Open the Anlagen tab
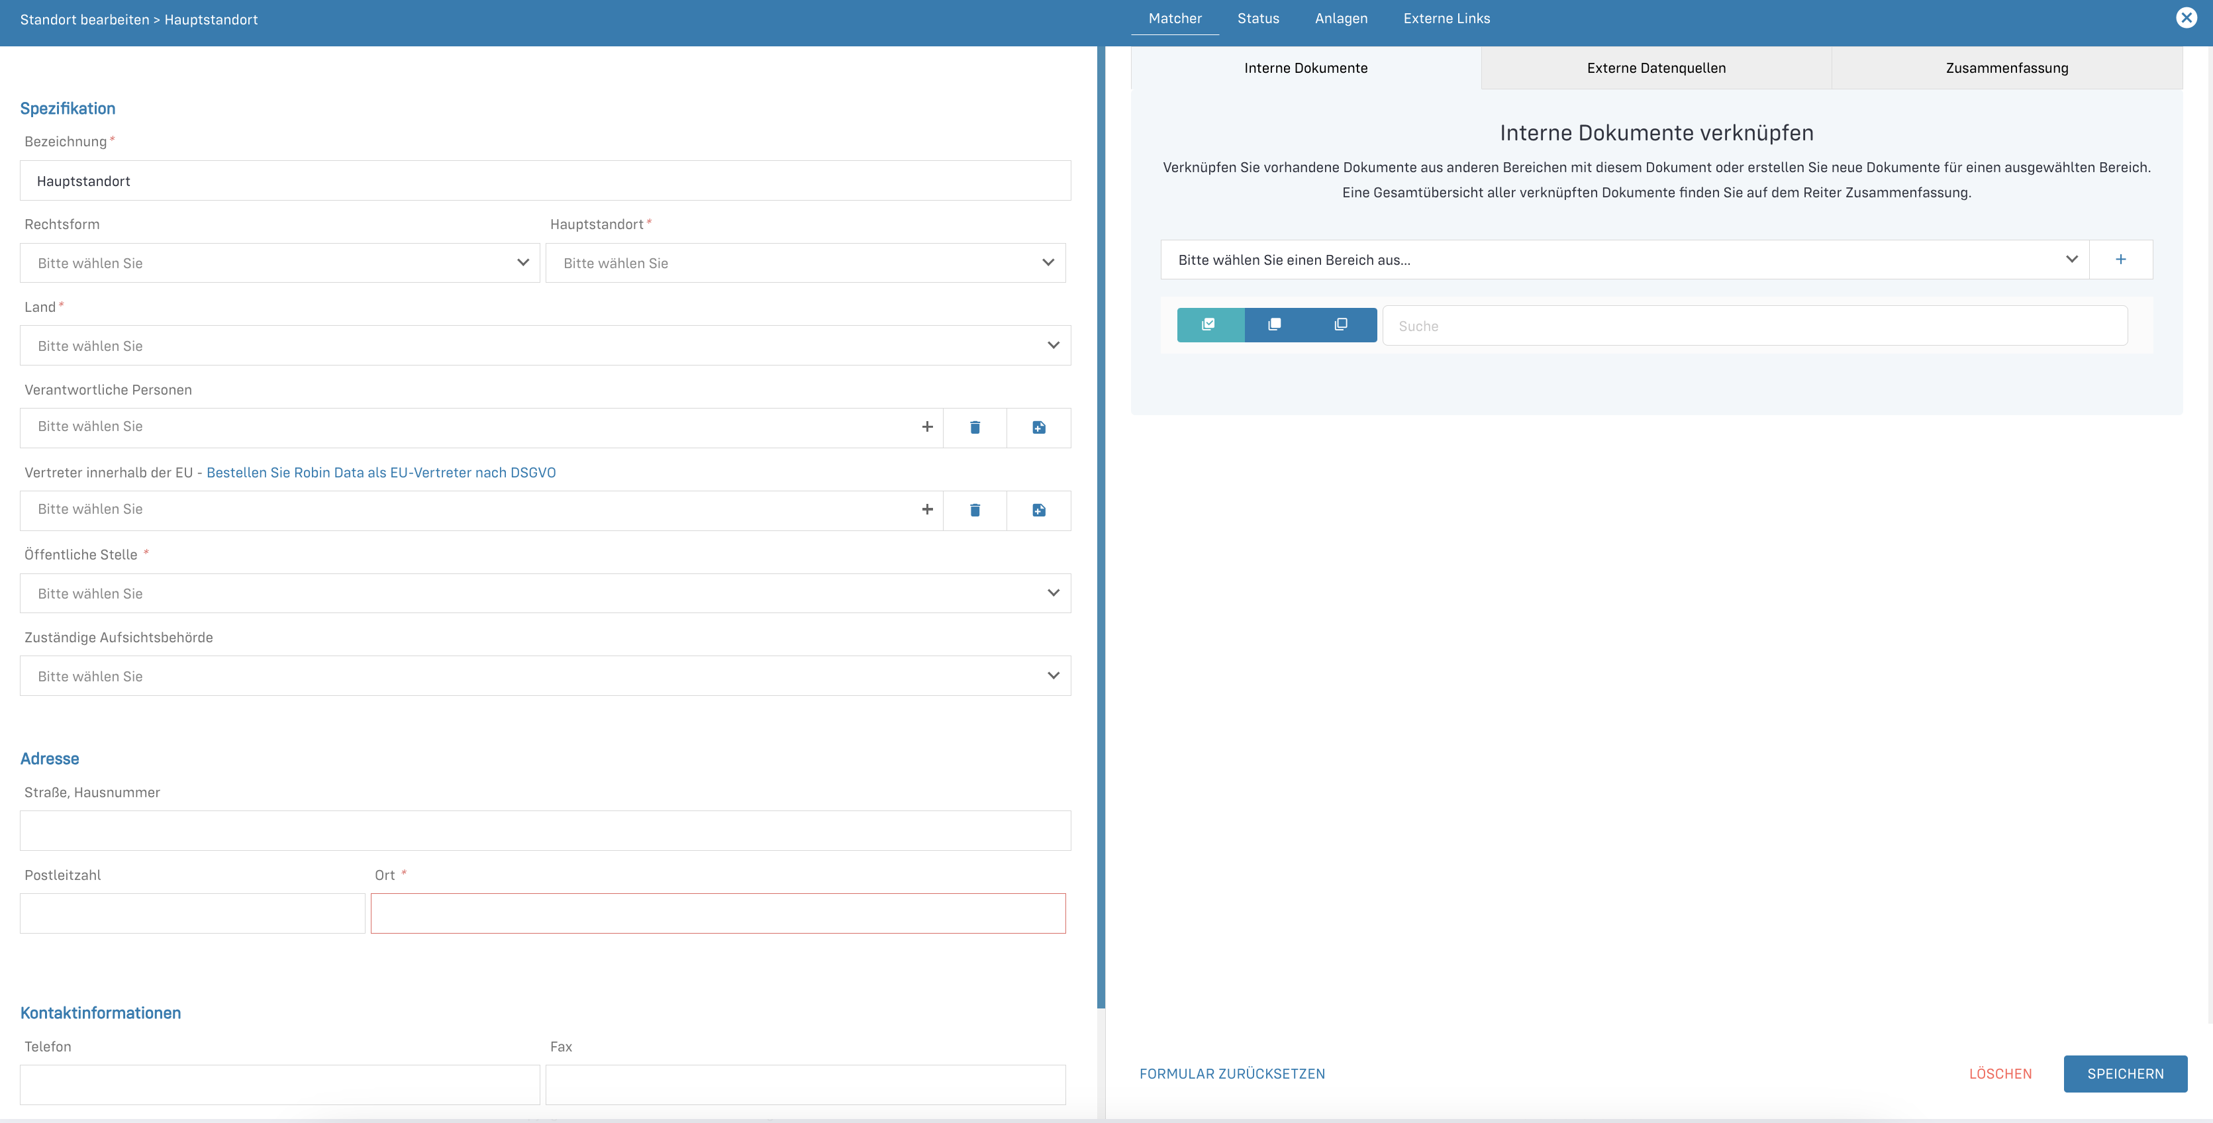2213x1123 pixels. 1340,19
